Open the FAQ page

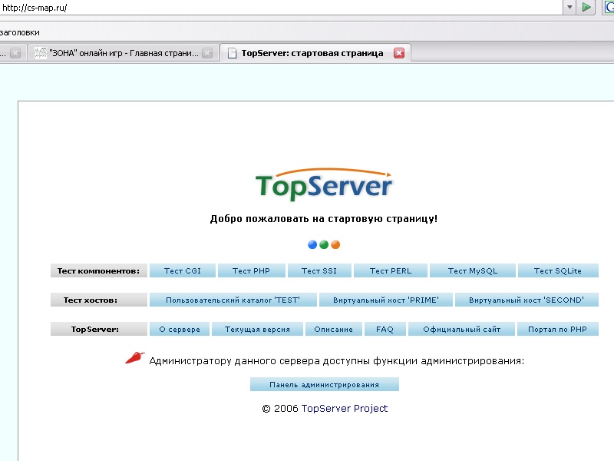(x=385, y=329)
